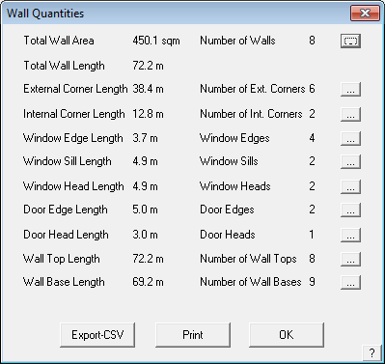Screen dimensions: 385x364
Task: Show details for Window Heads via ellipsis
Action: [x=350, y=186]
